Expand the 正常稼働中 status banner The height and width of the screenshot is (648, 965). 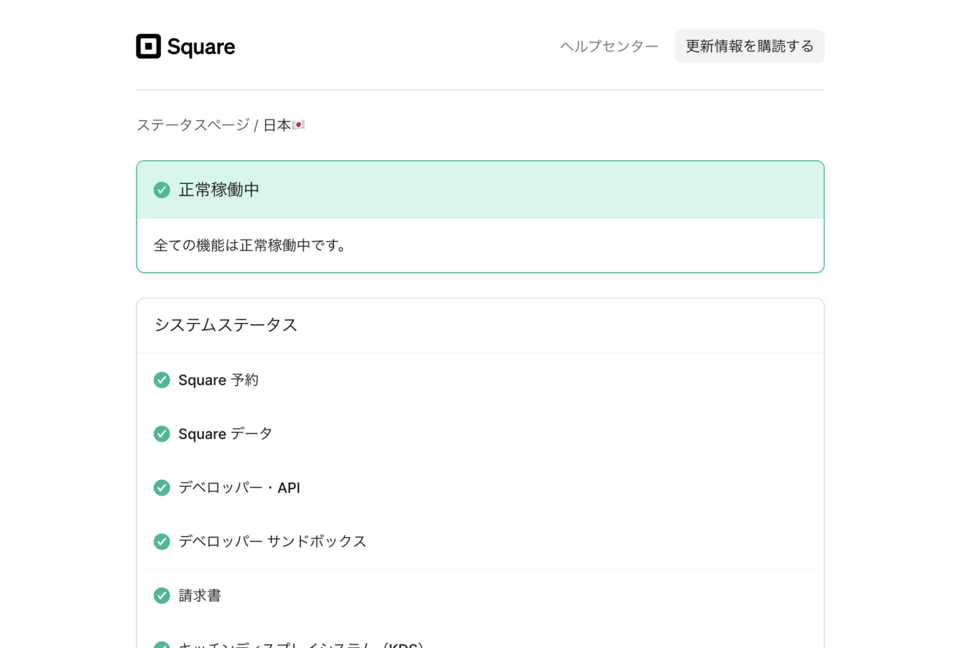point(480,190)
